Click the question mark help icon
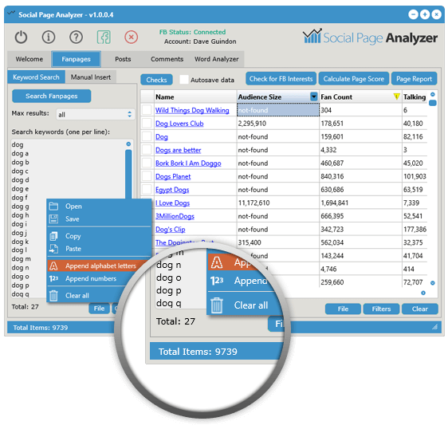This screenshot has height=429, width=448. click(76, 37)
